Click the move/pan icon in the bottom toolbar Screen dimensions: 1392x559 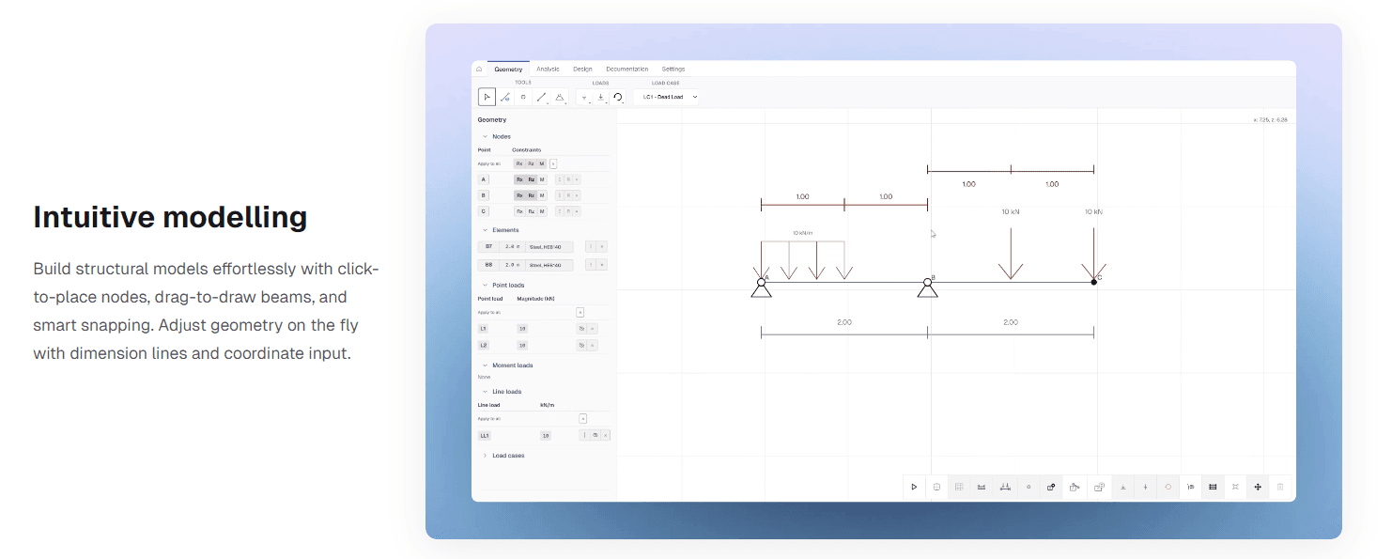(x=1257, y=487)
